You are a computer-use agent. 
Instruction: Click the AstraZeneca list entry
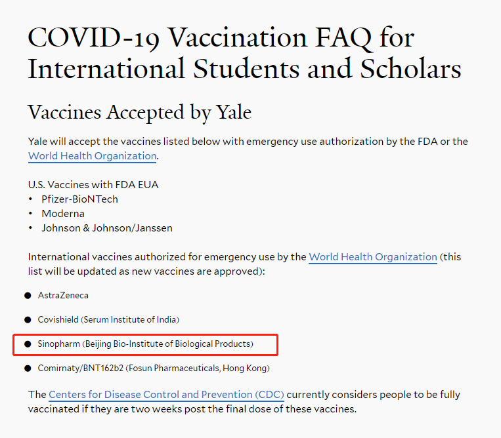click(x=63, y=296)
